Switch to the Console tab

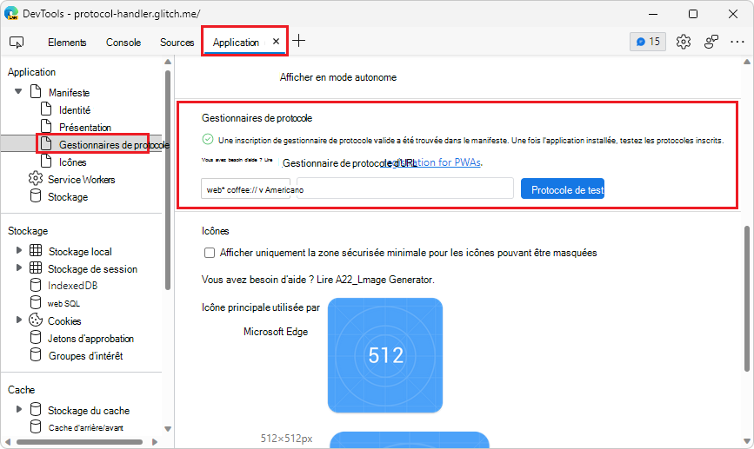coord(123,43)
